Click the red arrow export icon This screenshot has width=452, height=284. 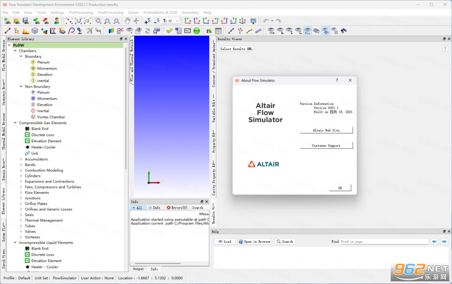pyautogui.click(x=46, y=21)
